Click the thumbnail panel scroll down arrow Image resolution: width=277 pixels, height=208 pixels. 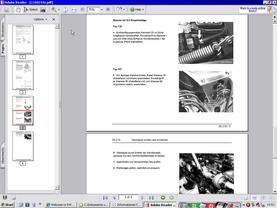[x=57, y=187]
